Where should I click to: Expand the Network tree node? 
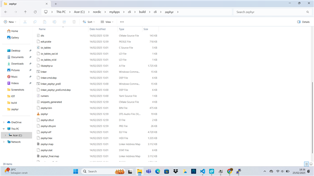pos(4,142)
